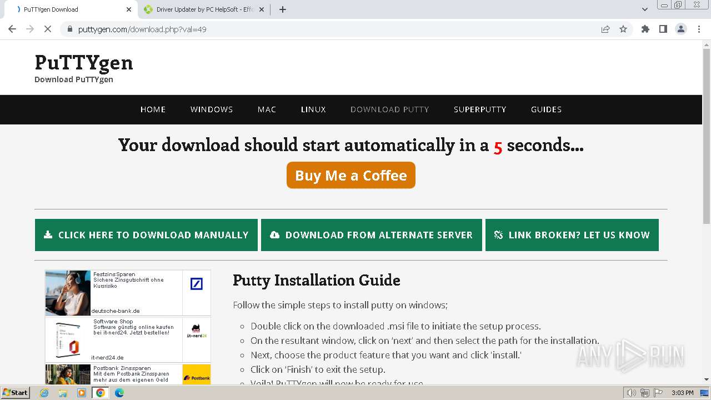Launch Internet Explorer from the taskbar
The width and height of the screenshot is (711, 400).
click(44, 393)
